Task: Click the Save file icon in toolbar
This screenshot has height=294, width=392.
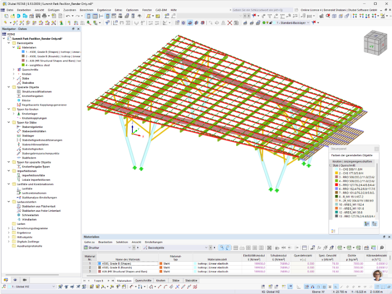Action: tap(38, 16)
